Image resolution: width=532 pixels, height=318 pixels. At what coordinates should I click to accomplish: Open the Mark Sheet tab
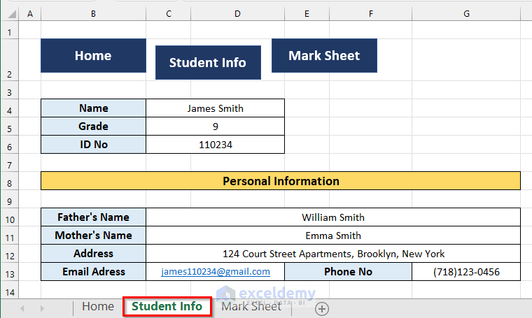[x=251, y=306]
